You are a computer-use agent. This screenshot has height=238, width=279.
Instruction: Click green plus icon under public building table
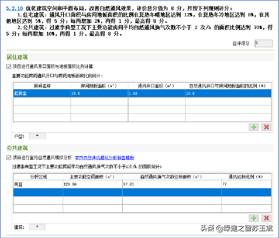(254, 218)
